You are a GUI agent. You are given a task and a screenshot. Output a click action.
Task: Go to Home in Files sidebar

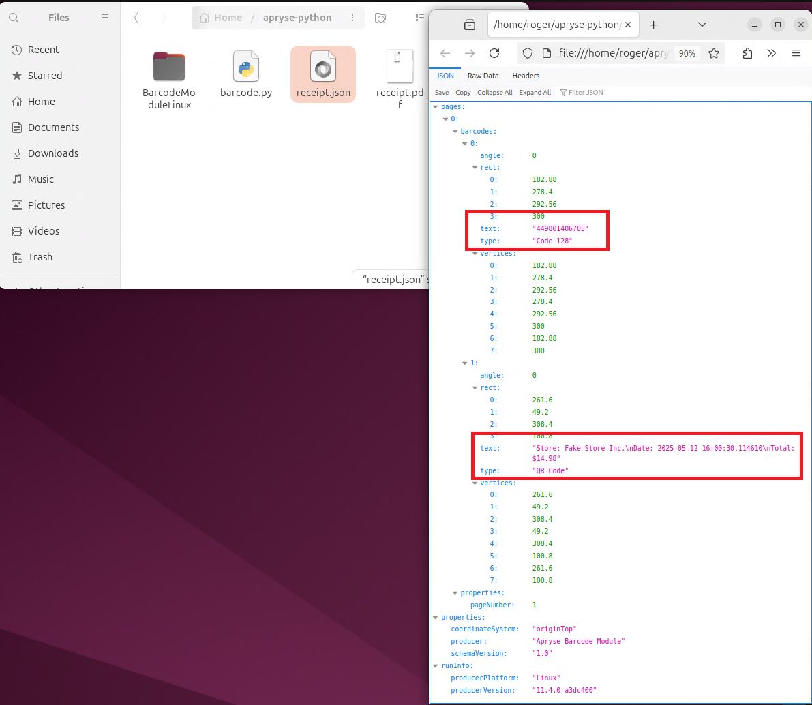click(60, 102)
